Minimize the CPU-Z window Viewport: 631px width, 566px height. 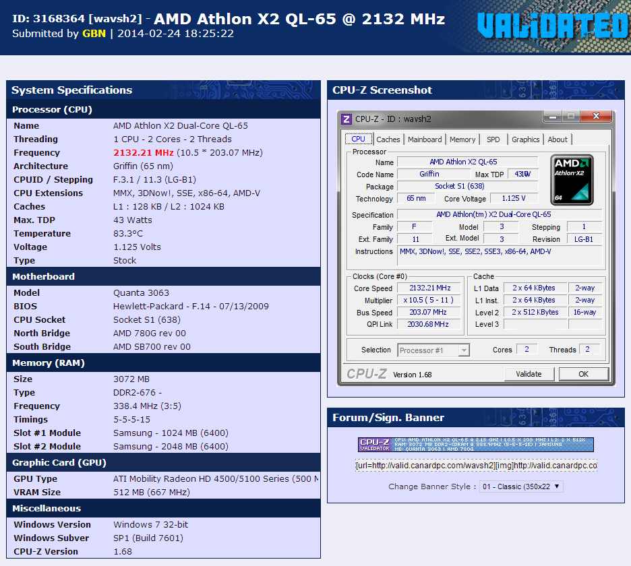coord(553,117)
